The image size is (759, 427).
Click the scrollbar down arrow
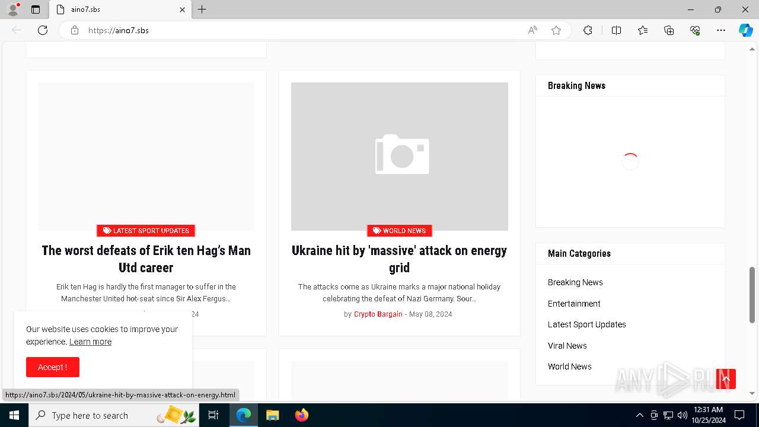pyautogui.click(x=752, y=393)
